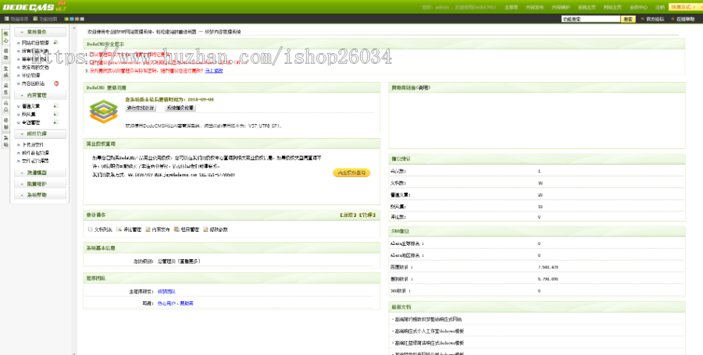Click the add icon beside 网站栏目管理

(55, 43)
